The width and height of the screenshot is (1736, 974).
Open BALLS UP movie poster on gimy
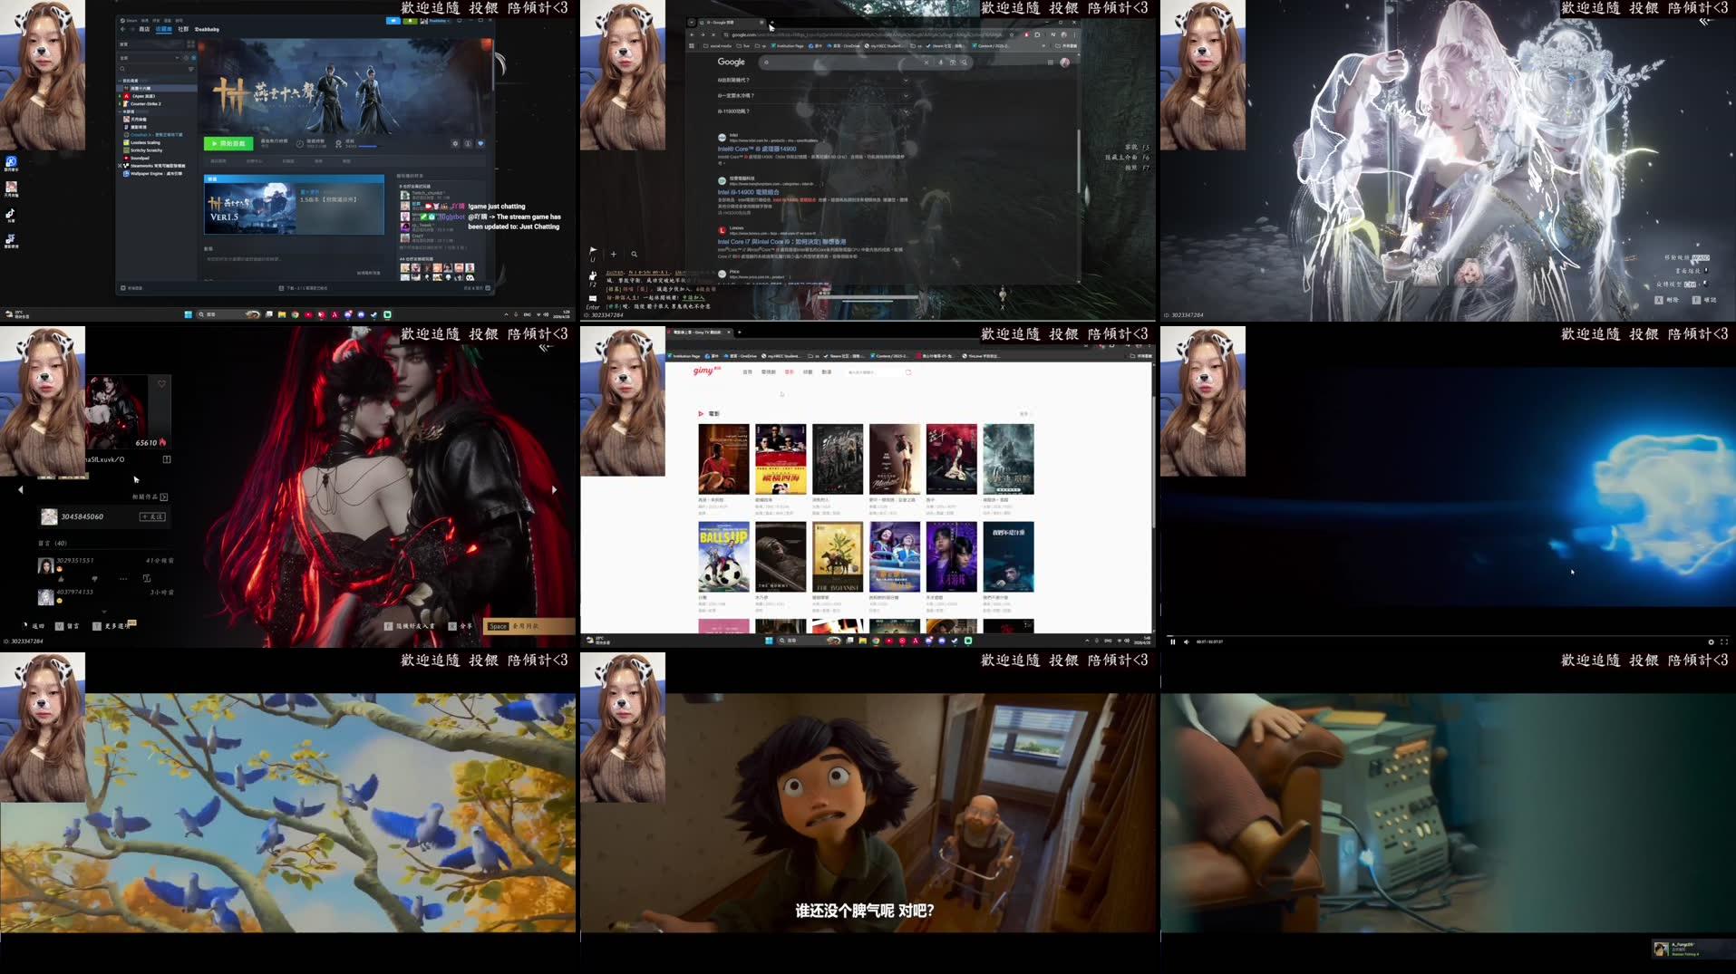[723, 556]
